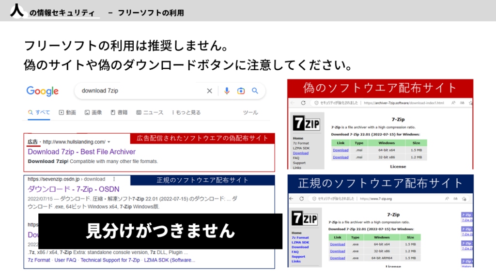496x279 pixels.
Task: Click the 7ZIP logo on the official site
Action: coord(305,218)
